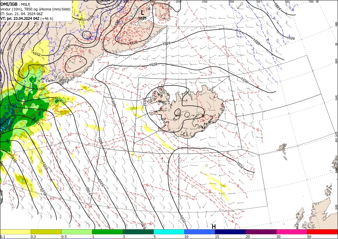Screen dimensions: 338x239
Task: Click the "20W" longitude label at top
Action: (178, 2)
